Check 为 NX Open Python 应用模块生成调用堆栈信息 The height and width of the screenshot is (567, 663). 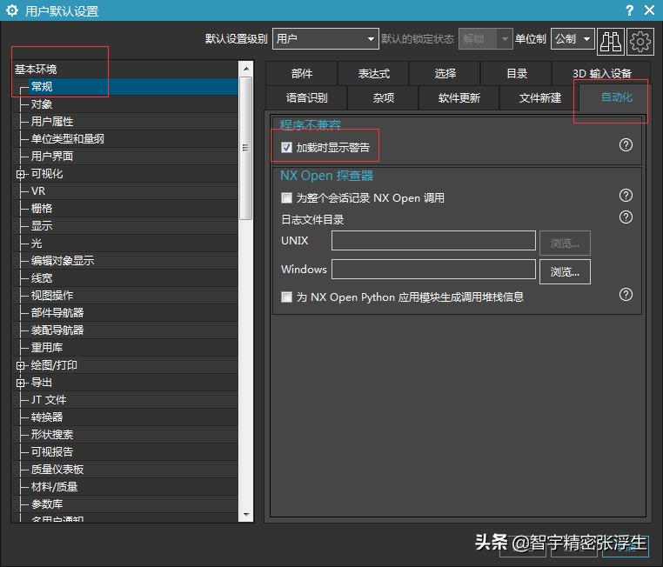tap(286, 297)
